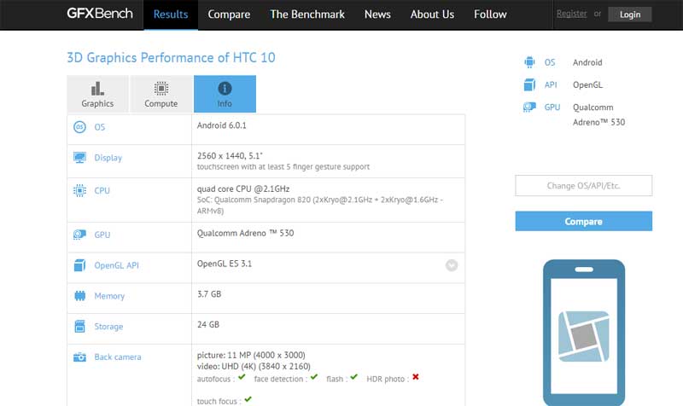Click the page title 3D Graphics Performance of HTC 10
This screenshot has width=683, height=406.
coord(171,57)
